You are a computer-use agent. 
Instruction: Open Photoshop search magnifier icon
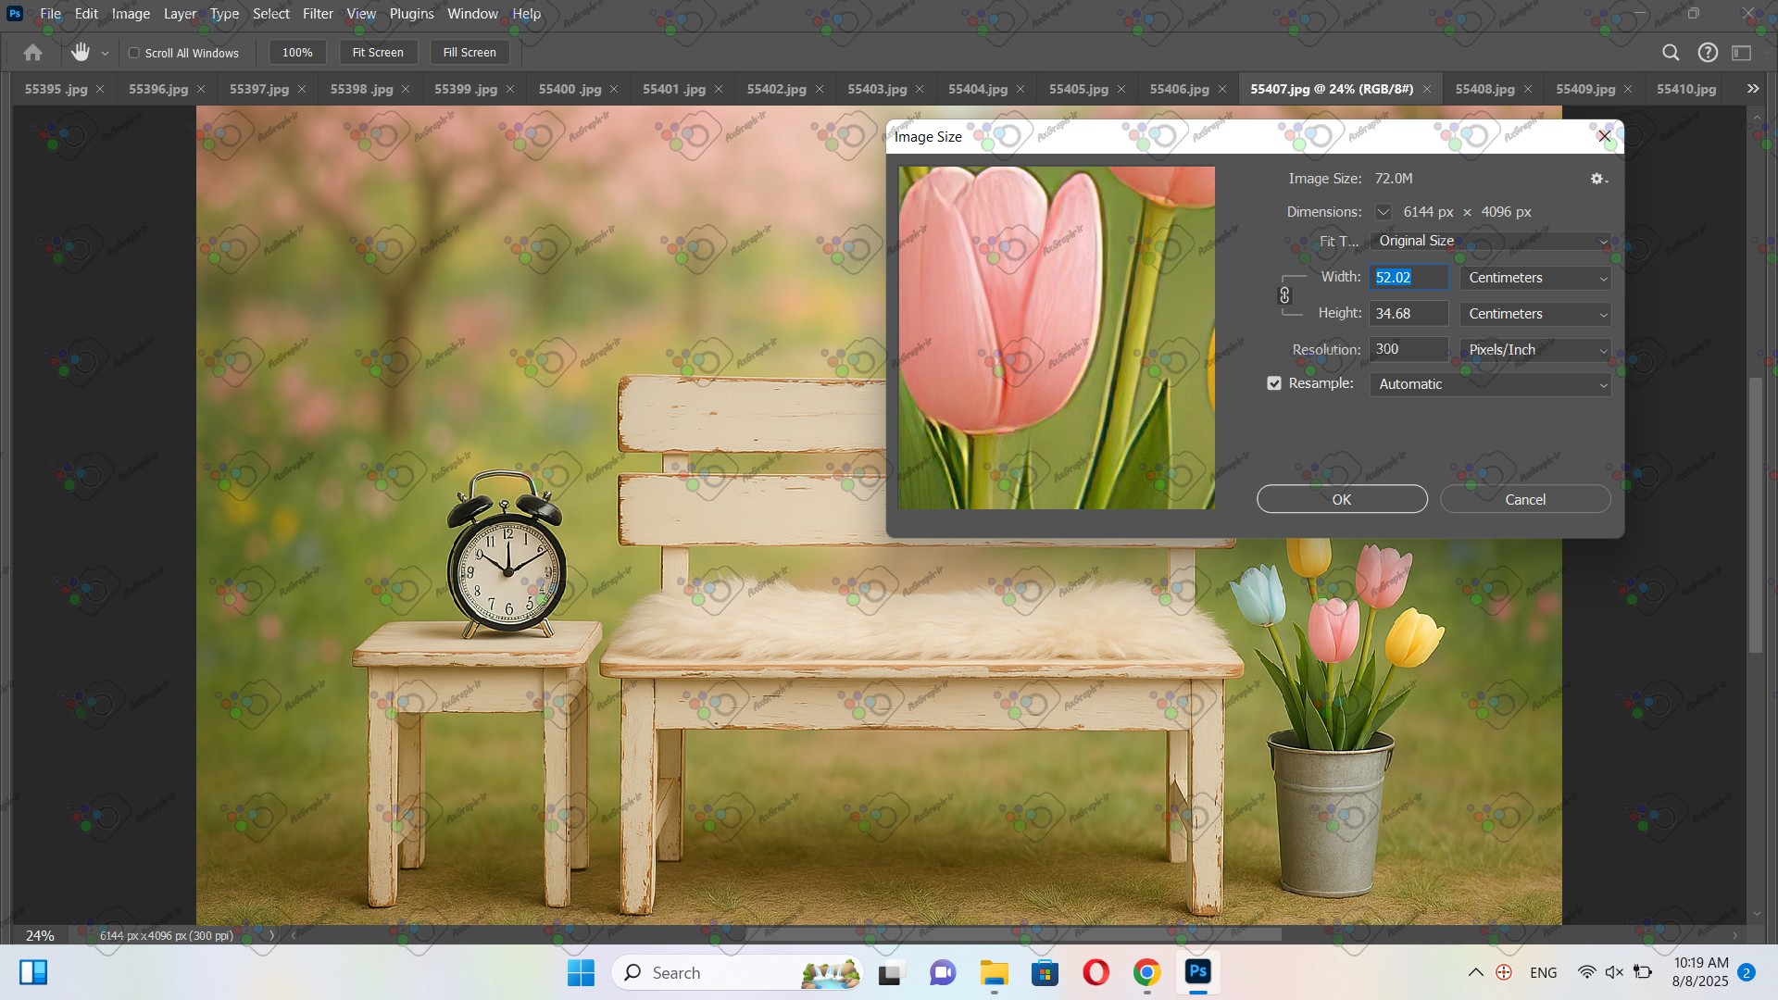tap(1671, 53)
